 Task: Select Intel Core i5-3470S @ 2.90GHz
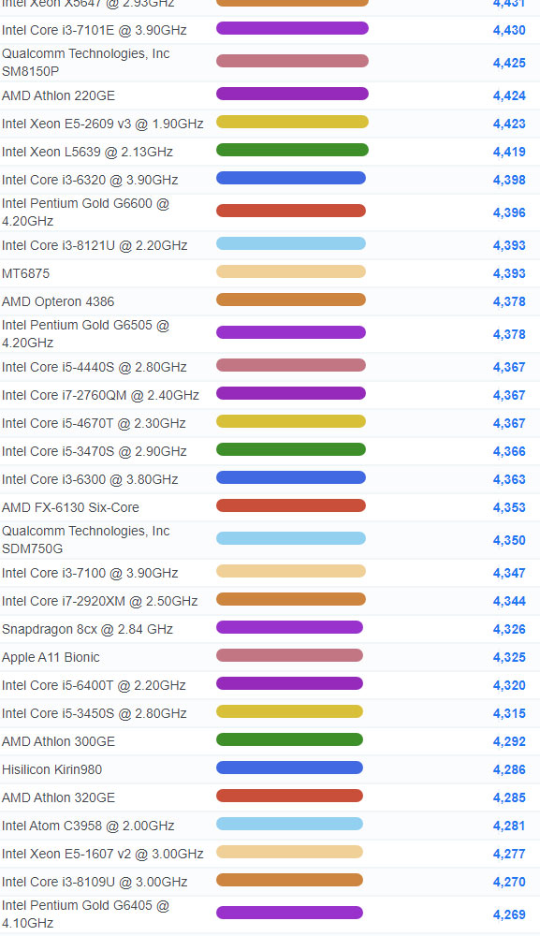[x=95, y=451]
